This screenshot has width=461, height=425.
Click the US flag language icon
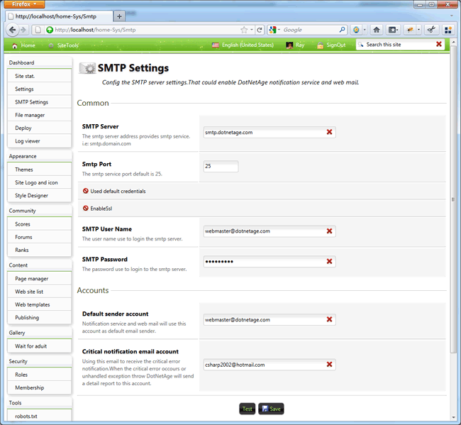(x=216, y=45)
